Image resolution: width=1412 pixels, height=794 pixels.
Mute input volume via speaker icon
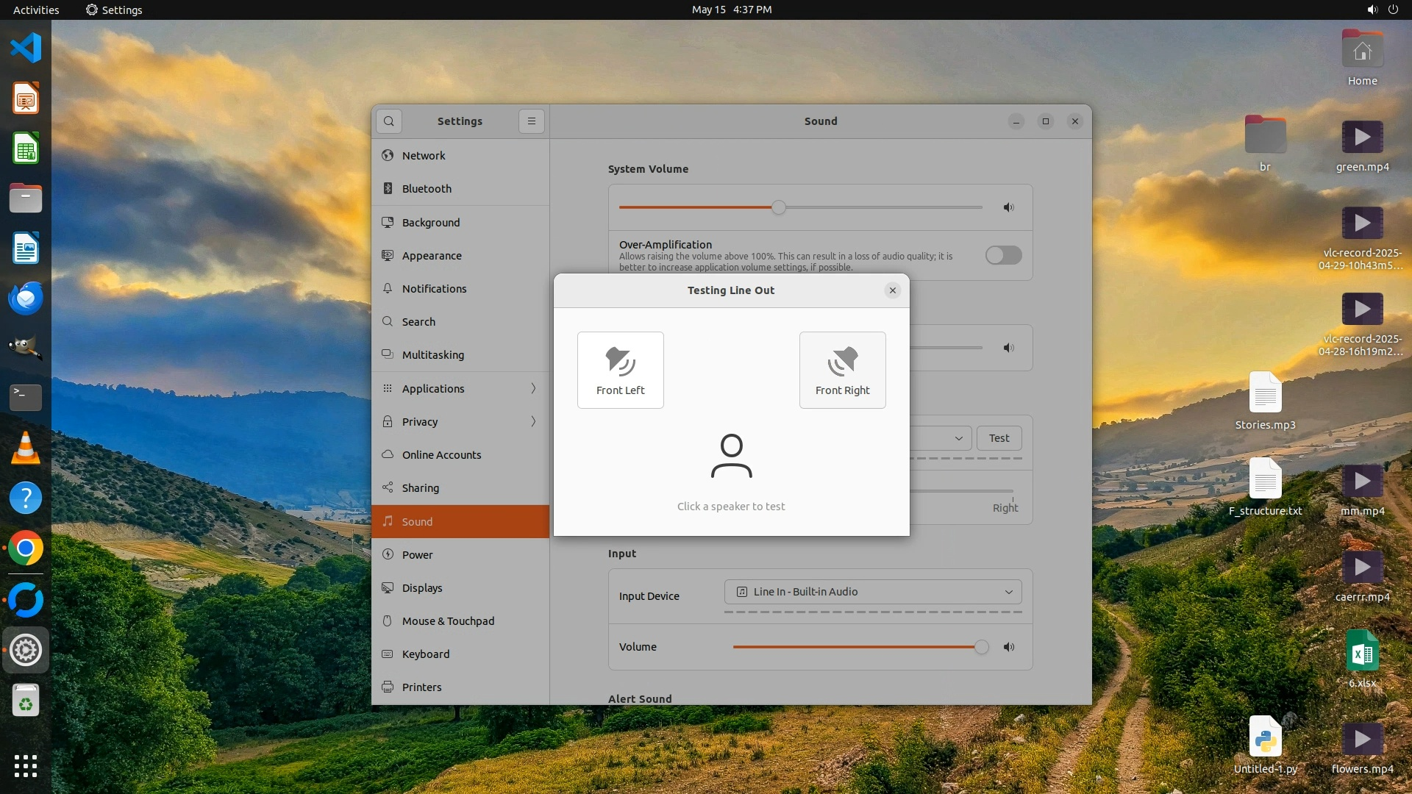1009,647
